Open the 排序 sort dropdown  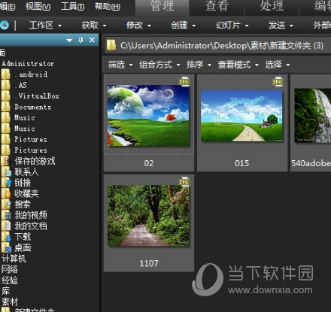coord(199,65)
